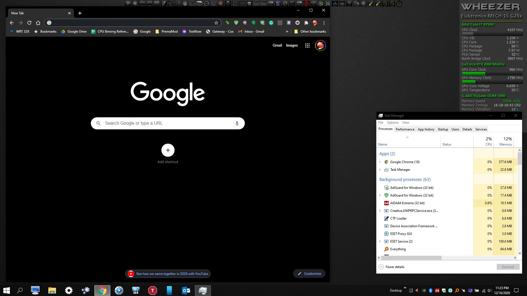Open the YouTube 2020 promo link
Screen dimensions: 527x296
click(x=168, y=274)
